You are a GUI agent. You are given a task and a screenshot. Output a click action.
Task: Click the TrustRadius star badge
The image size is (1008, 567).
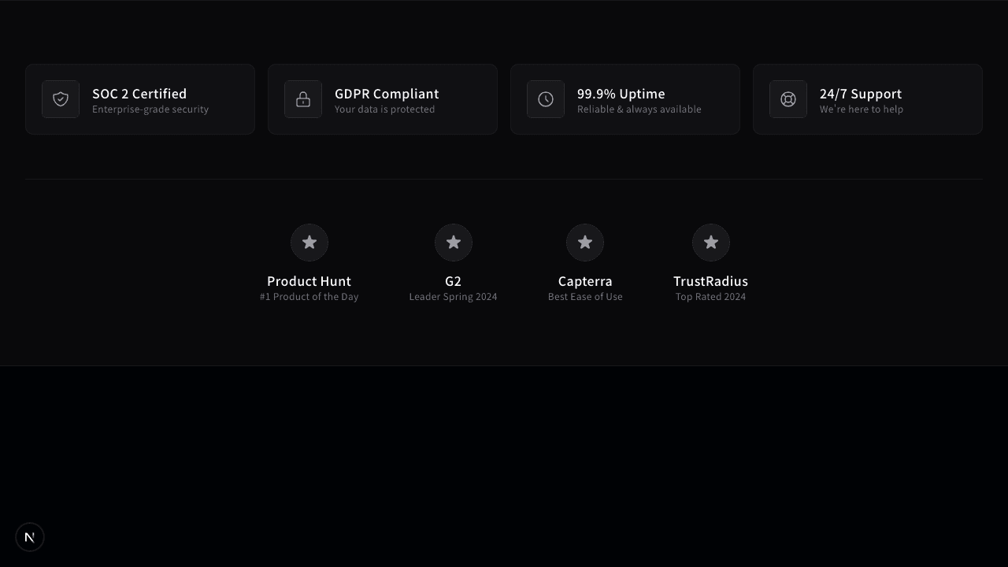[x=711, y=243]
